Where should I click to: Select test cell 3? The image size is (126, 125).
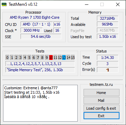coord(21,58)
